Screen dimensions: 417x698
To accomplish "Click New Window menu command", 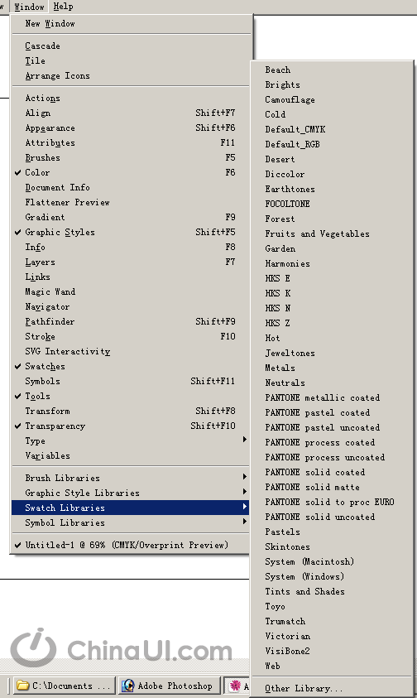I will click(x=131, y=23).
